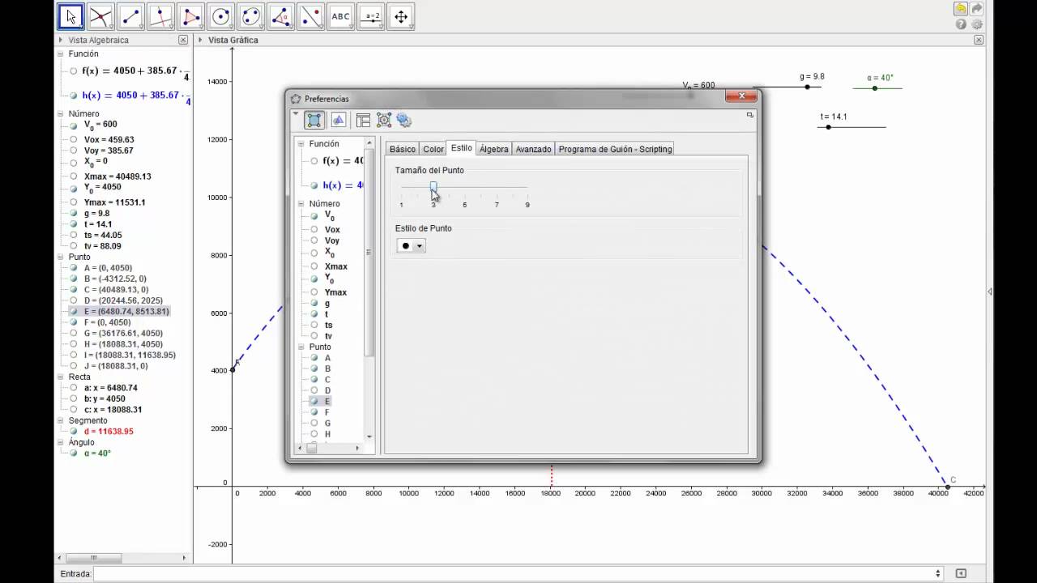Select the Move Graphics View tool
Viewport: 1037px width, 583px height.
[401, 15]
